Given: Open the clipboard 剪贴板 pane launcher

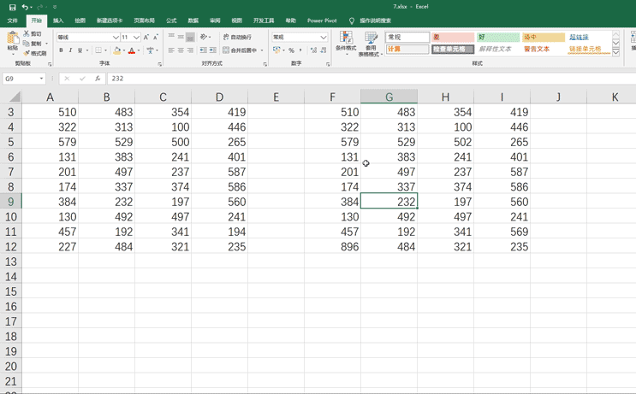Looking at the screenshot, I should pyautogui.click(x=50, y=64).
